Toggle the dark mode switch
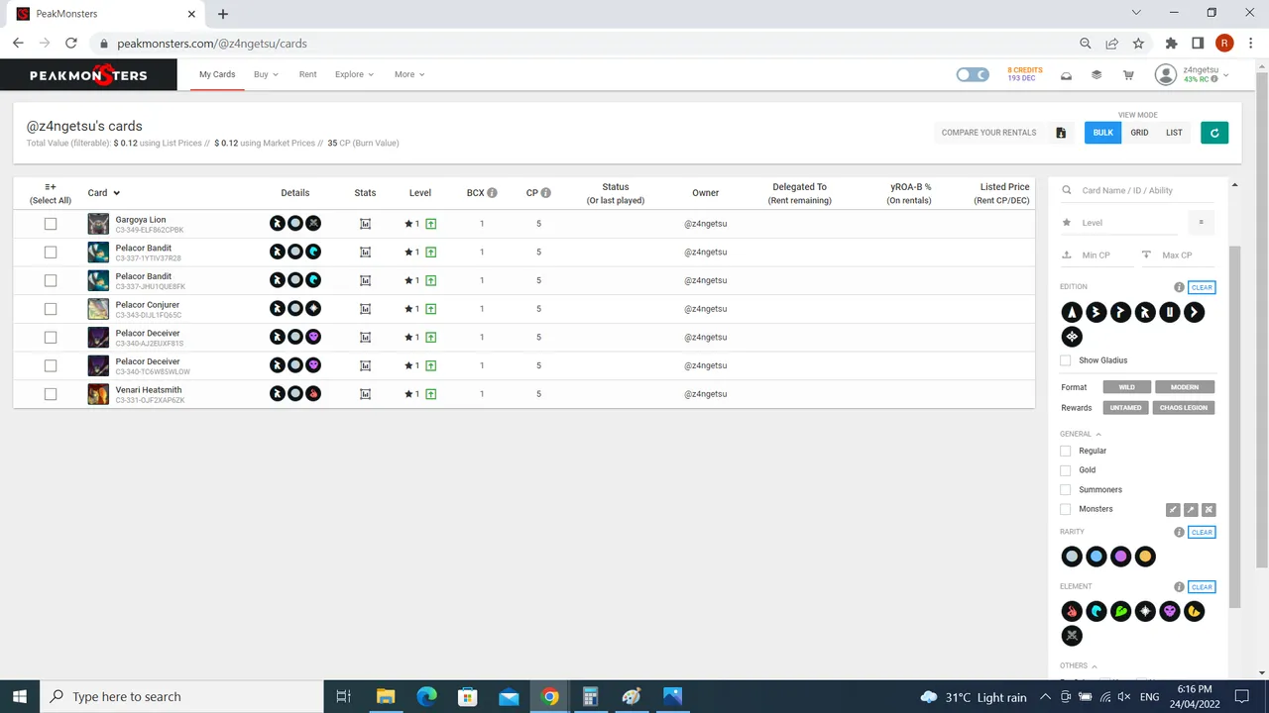Image resolution: width=1269 pixels, height=713 pixels. pos(973,75)
